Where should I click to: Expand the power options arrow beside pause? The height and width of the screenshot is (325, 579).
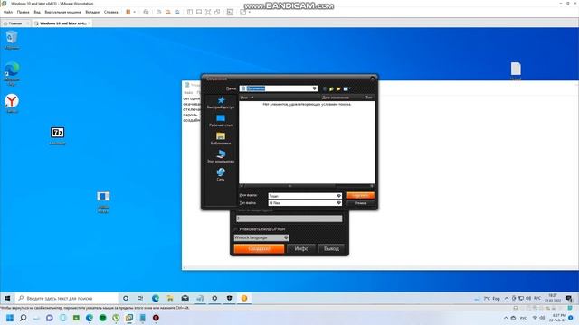[x=134, y=12]
